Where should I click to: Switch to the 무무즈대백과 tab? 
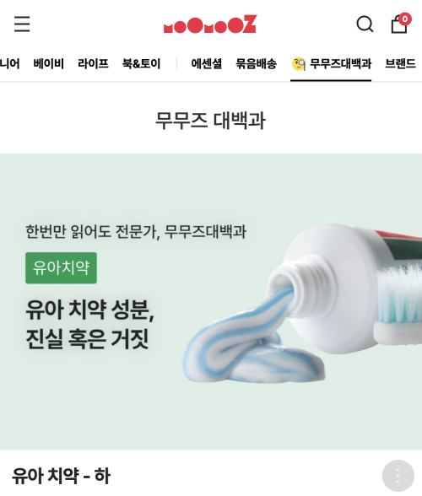click(x=340, y=63)
